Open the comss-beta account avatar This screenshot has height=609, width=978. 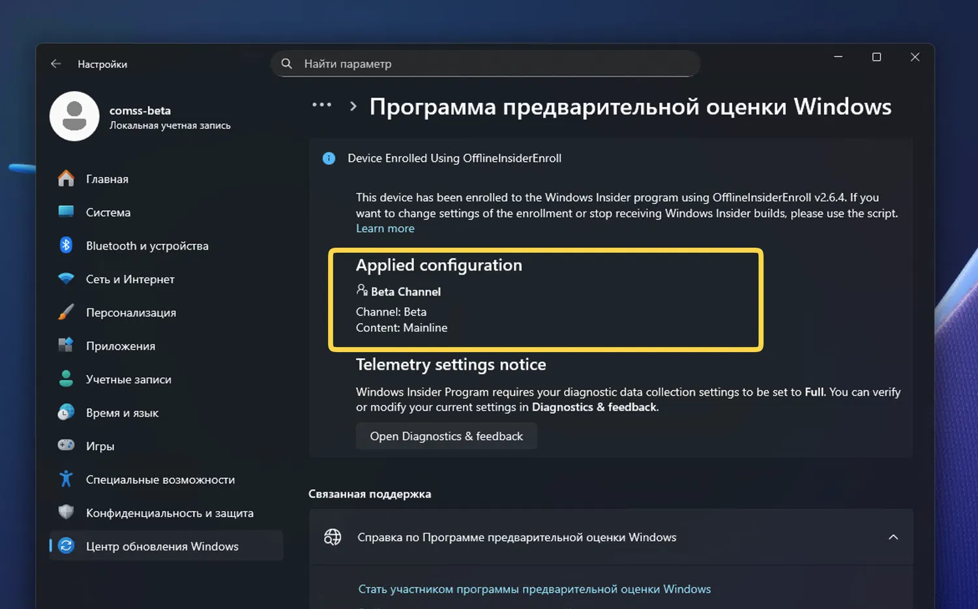tap(74, 116)
